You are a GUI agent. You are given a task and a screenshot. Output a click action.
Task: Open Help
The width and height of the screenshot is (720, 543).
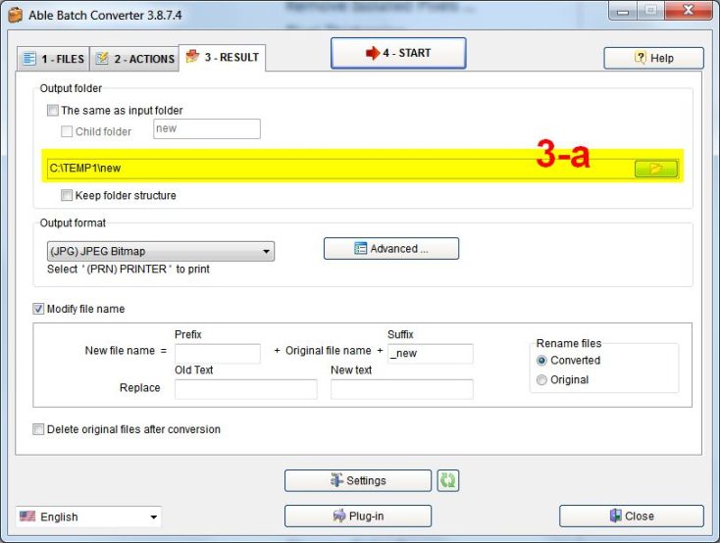coord(653,58)
